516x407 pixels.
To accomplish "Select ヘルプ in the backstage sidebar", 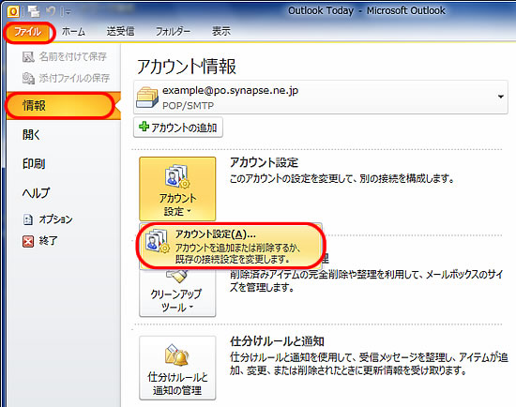I will [x=37, y=193].
